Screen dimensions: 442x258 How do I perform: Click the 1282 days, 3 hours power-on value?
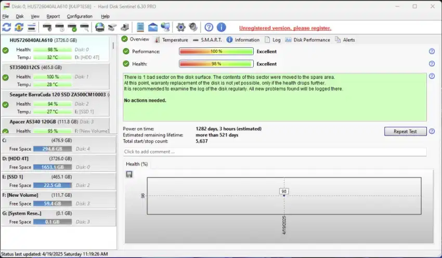tap(229, 129)
